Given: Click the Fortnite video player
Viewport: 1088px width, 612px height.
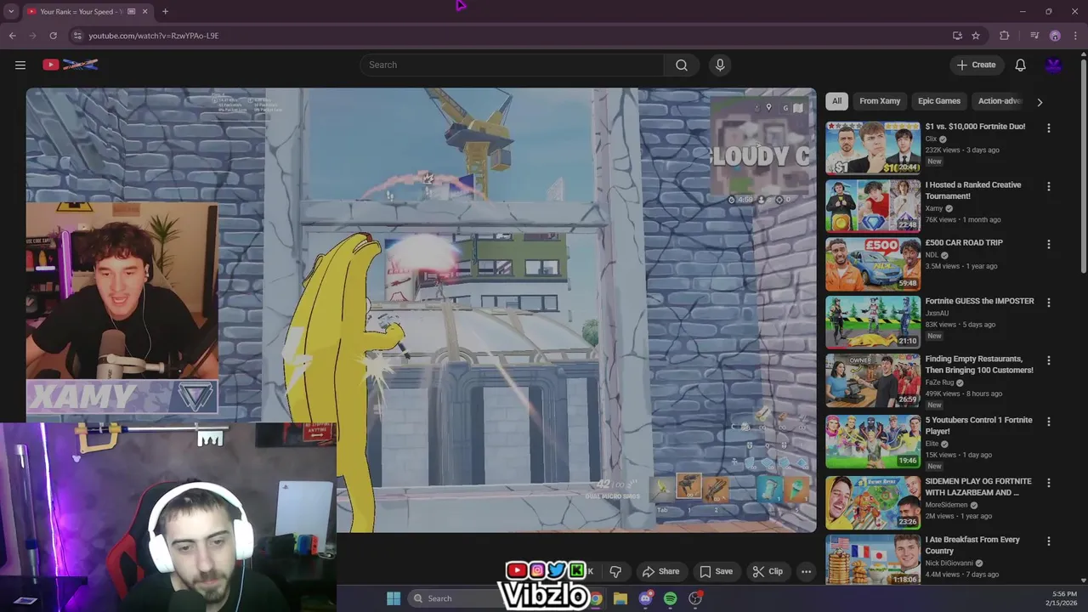Looking at the screenshot, I should [421, 310].
